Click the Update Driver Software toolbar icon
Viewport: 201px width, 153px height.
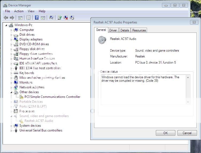[60, 18]
